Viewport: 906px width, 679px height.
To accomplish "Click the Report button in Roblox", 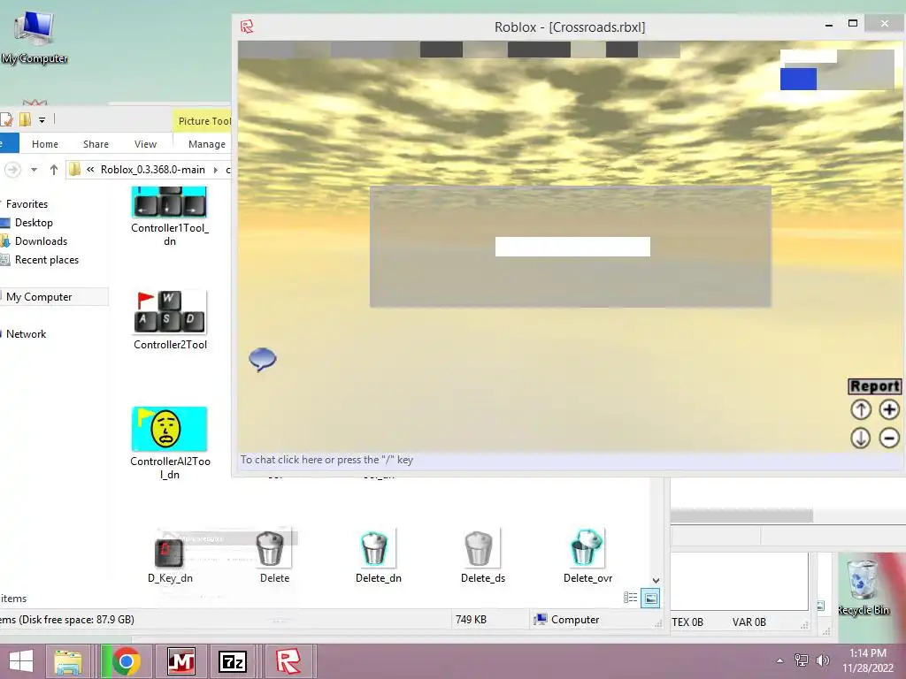I will tap(875, 385).
